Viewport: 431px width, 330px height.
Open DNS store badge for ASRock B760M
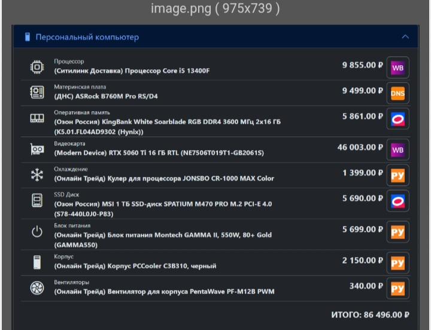tap(397, 93)
